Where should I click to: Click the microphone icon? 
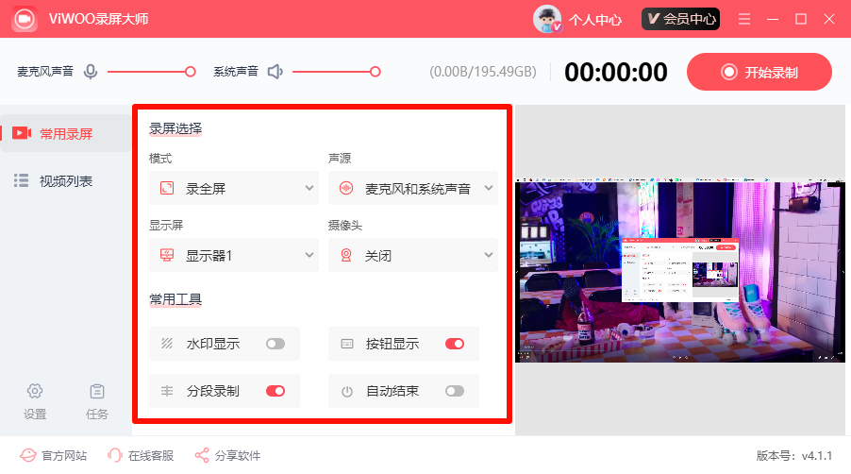(91, 72)
